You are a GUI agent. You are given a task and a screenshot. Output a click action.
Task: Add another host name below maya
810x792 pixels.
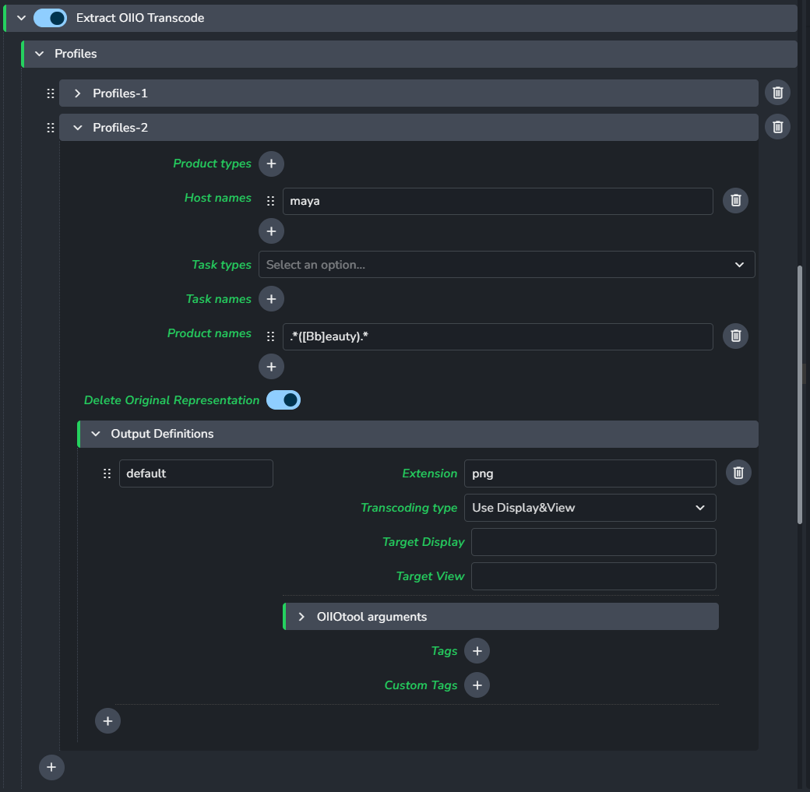(x=271, y=231)
